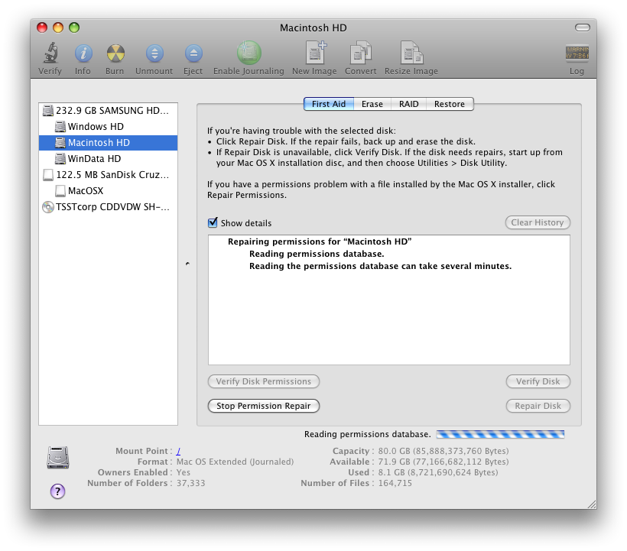Select the Restore tab
627x551 pixels.
click(450, 104)
